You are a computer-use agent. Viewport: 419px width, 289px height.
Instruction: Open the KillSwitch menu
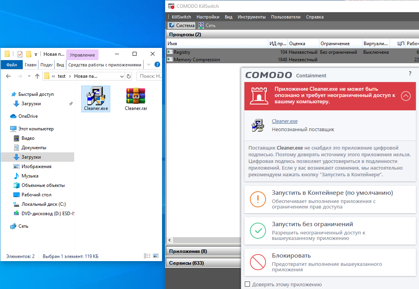coord(181,17)
